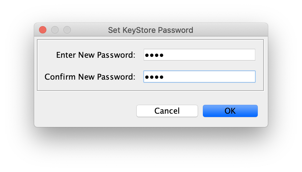Click masked dots in Enter New Password field
Image resolution: width=302 pixels, height=172 pixels.
click(154, 55)
